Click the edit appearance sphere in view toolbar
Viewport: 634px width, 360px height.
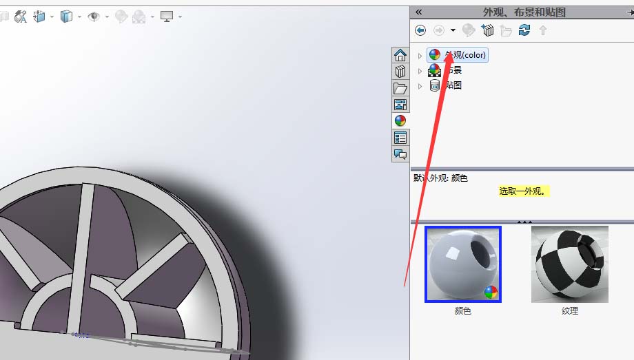coord(121,17)
